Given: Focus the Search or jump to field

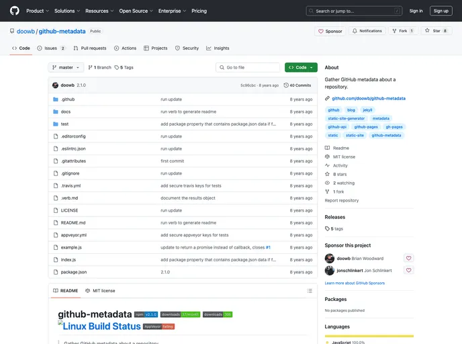Looking at the screenshot, I should pos(354,11).
